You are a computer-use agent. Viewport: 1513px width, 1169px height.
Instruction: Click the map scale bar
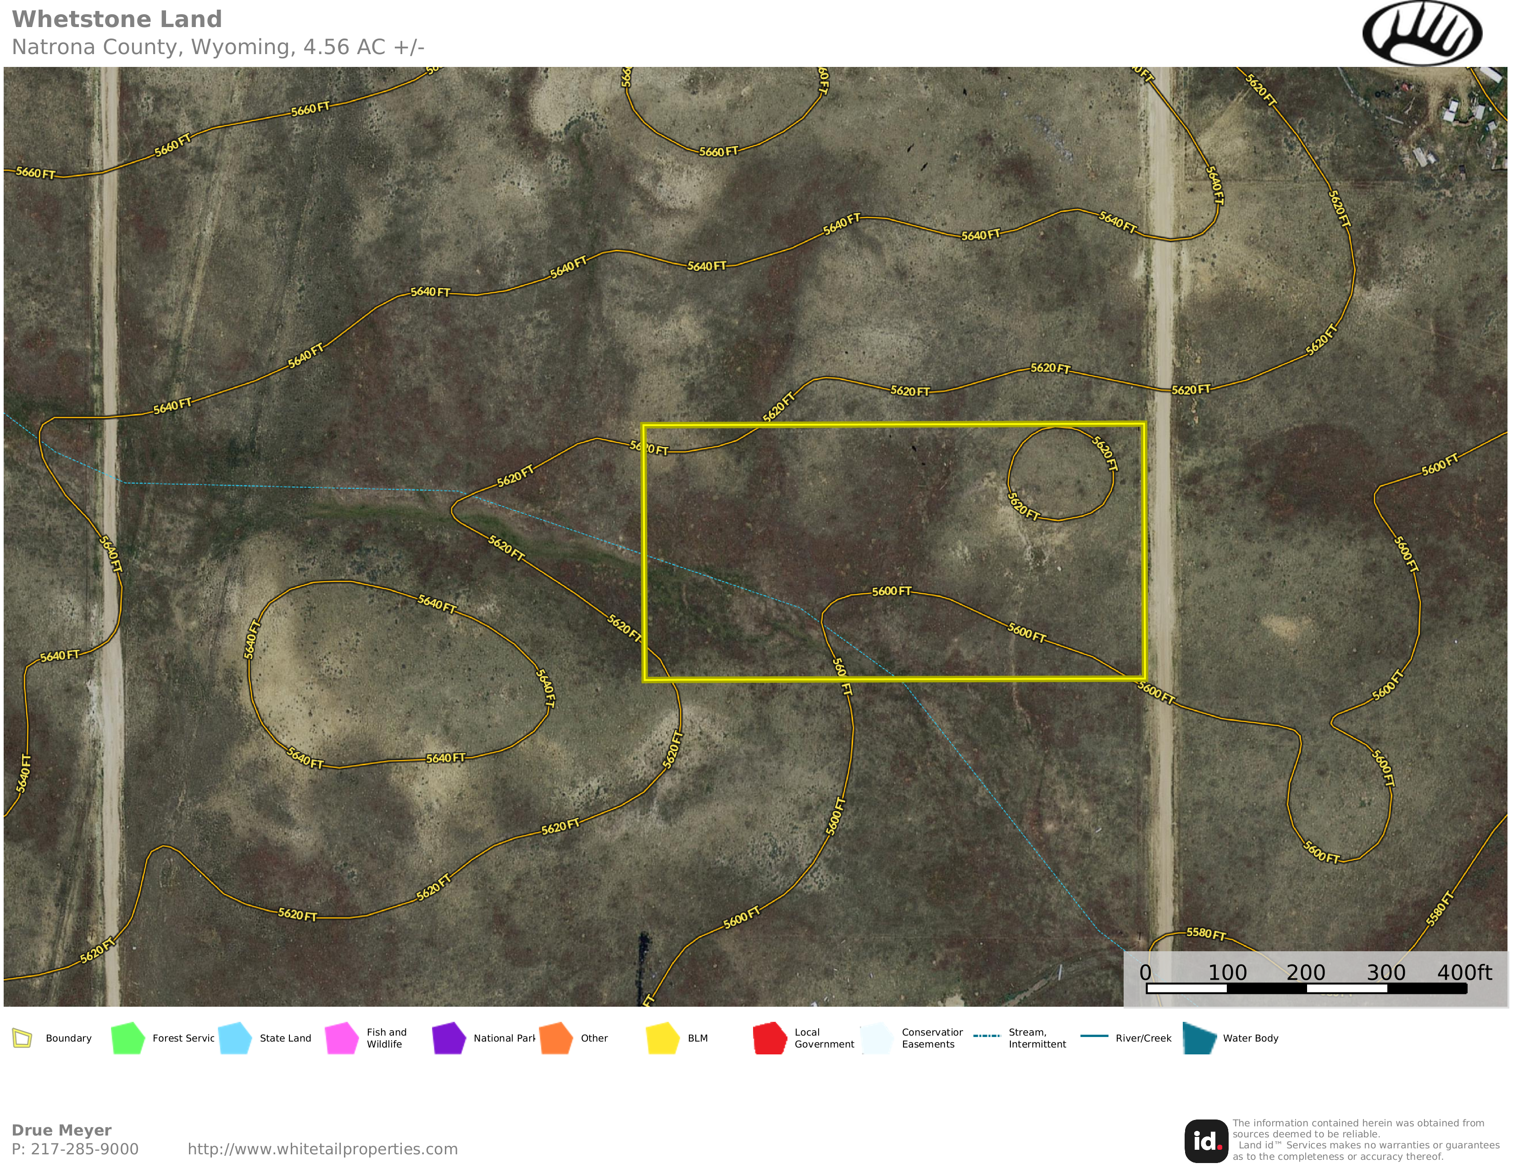point(1306,988)
